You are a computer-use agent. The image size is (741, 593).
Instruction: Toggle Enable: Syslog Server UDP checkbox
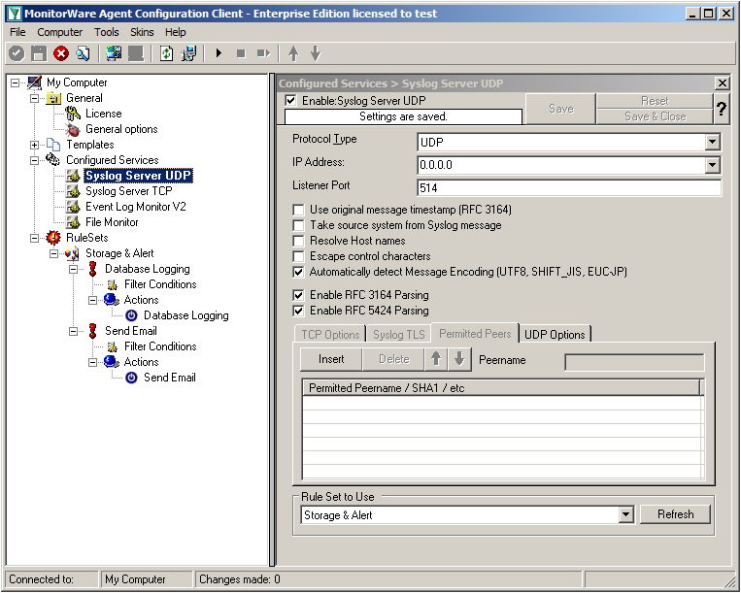coord(291,101)
